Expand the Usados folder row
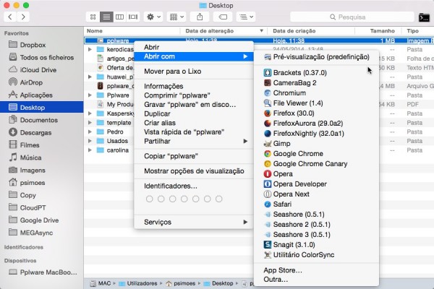This screenshot has height=289, width=434. 90,141
